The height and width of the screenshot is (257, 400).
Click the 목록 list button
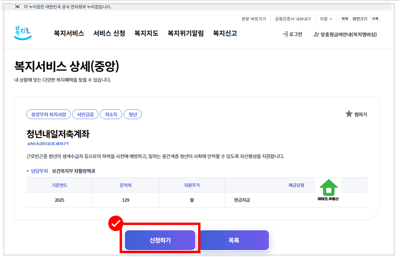pos(234,240)
